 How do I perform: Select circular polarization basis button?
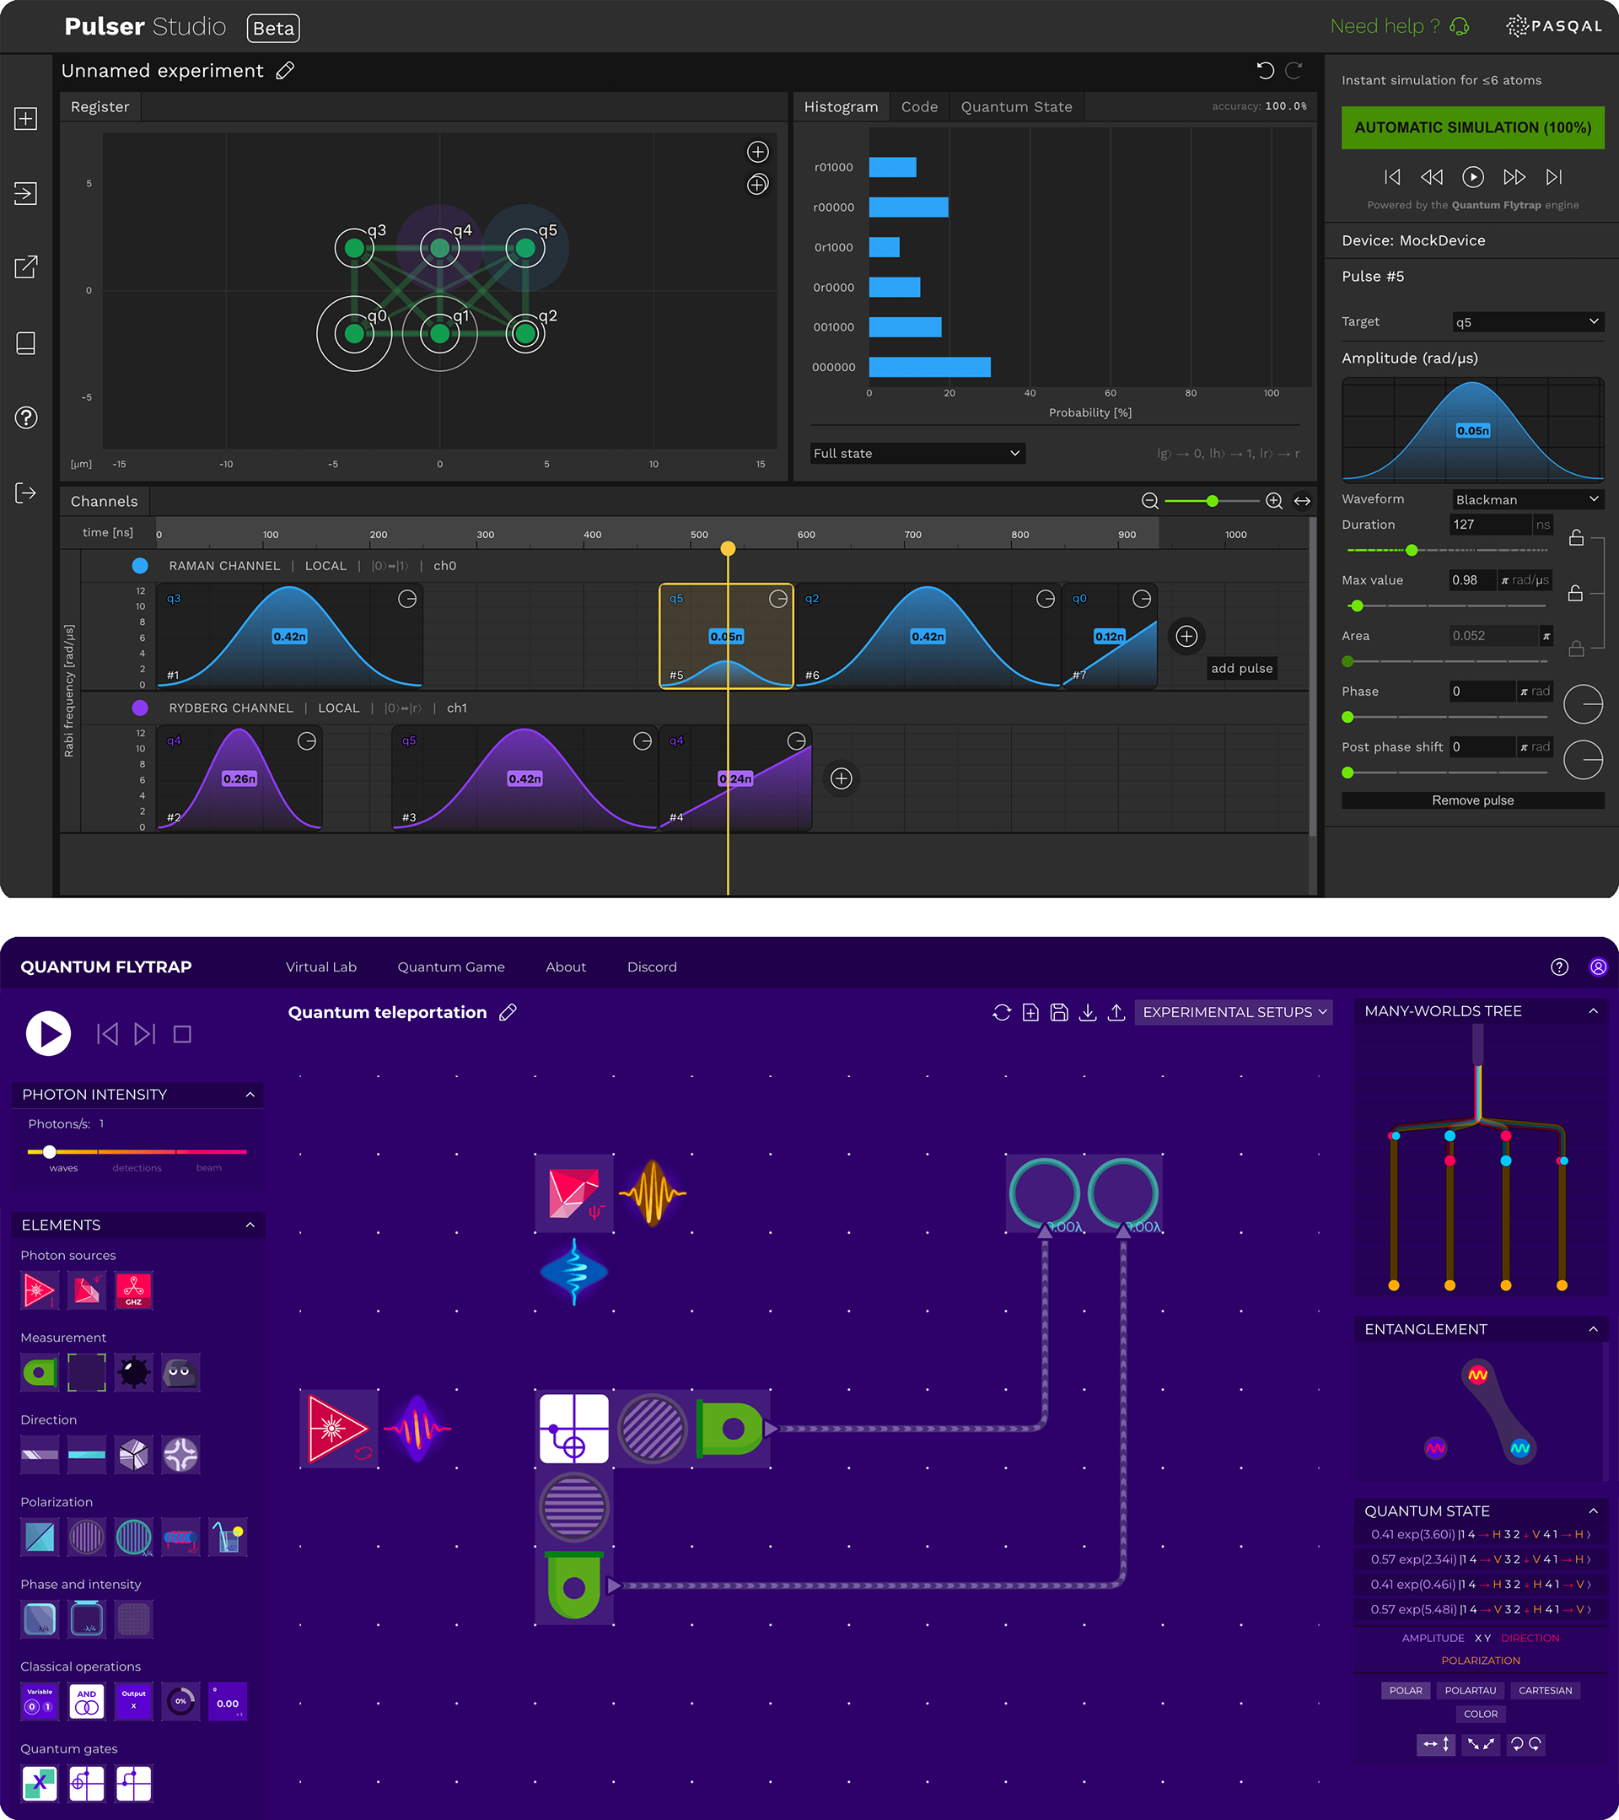1525,1743
